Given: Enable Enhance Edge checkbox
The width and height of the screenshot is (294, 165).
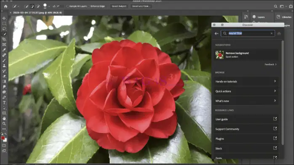Looking at the screenshot, I should 89,6.
